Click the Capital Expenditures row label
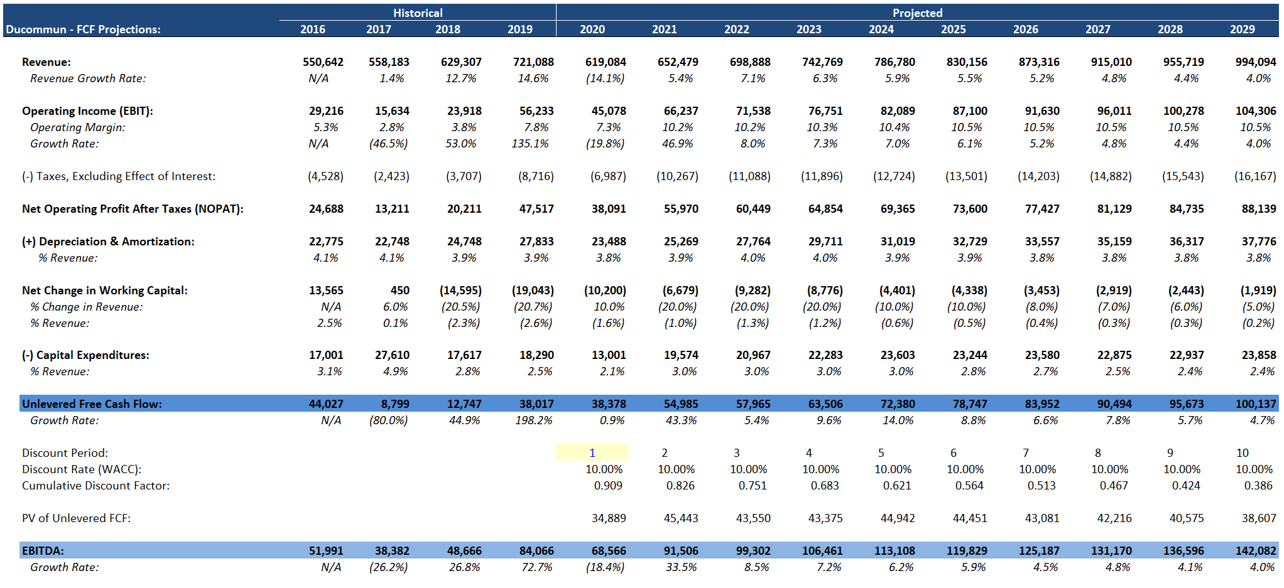The image size is (1284, 588). pyautogui.click(x=85, y=355)
